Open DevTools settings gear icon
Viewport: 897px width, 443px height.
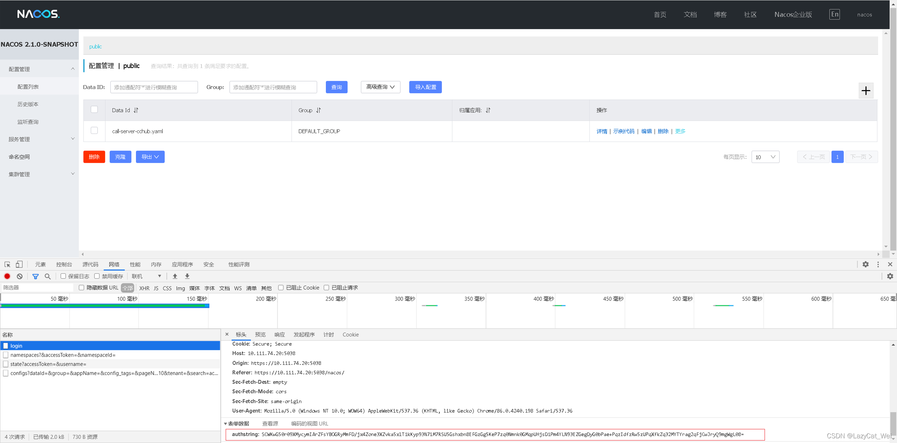865,264
